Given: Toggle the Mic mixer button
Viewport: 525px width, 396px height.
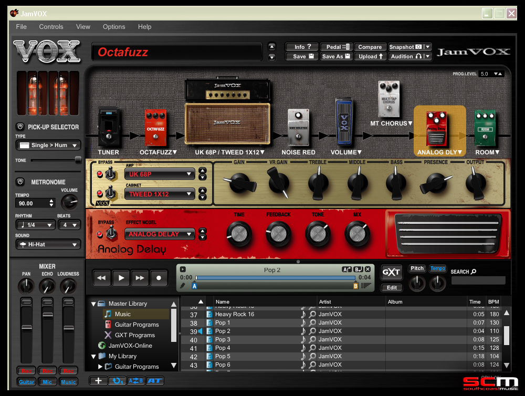Looking at the screenshot, I should pyautogui.click(x=47, y=382).
